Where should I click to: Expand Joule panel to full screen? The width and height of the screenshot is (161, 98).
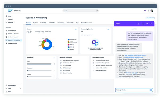(143, 24)
